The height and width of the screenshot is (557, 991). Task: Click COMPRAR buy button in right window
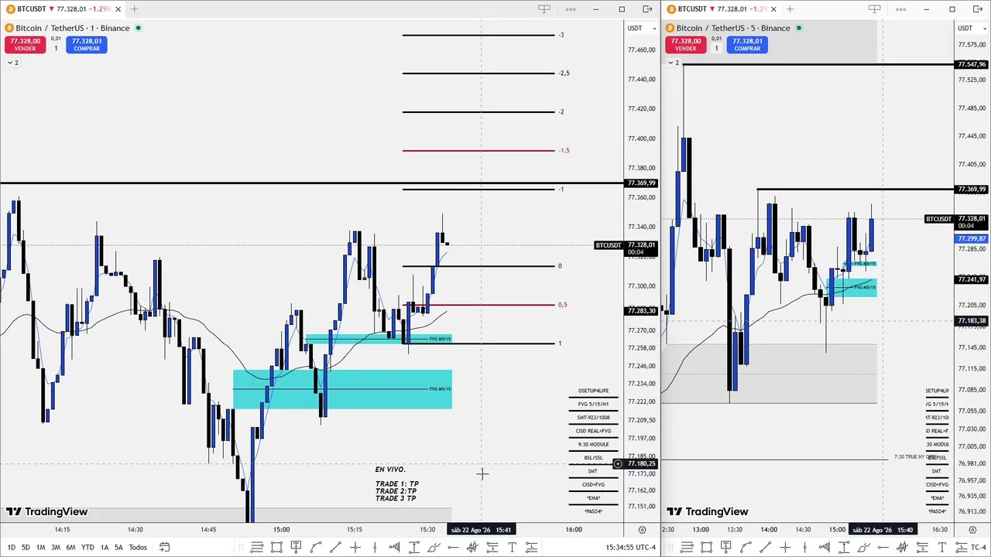click(747, 45)
